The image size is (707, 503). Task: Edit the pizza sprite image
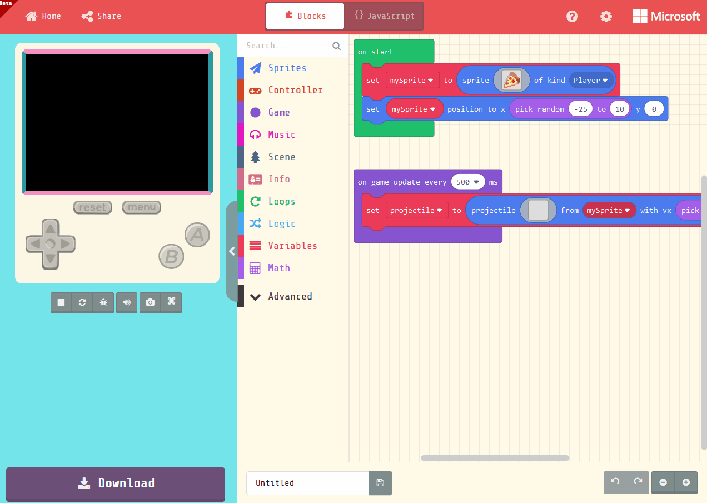(x=511, y=79)
